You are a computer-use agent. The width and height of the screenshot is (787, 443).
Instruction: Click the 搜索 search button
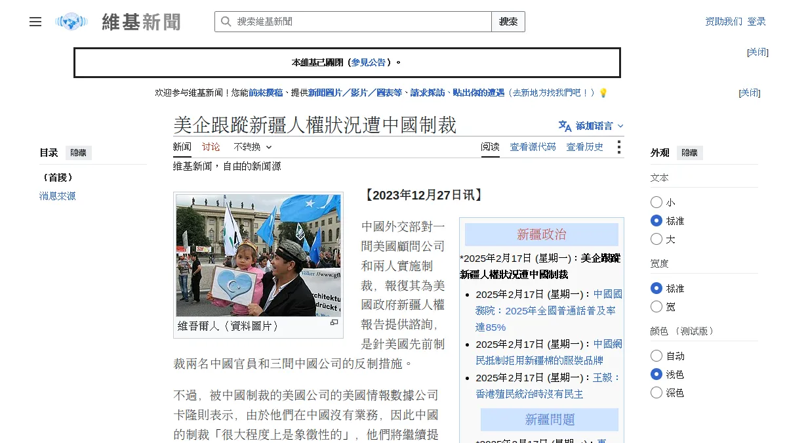[x=508, y=22]
